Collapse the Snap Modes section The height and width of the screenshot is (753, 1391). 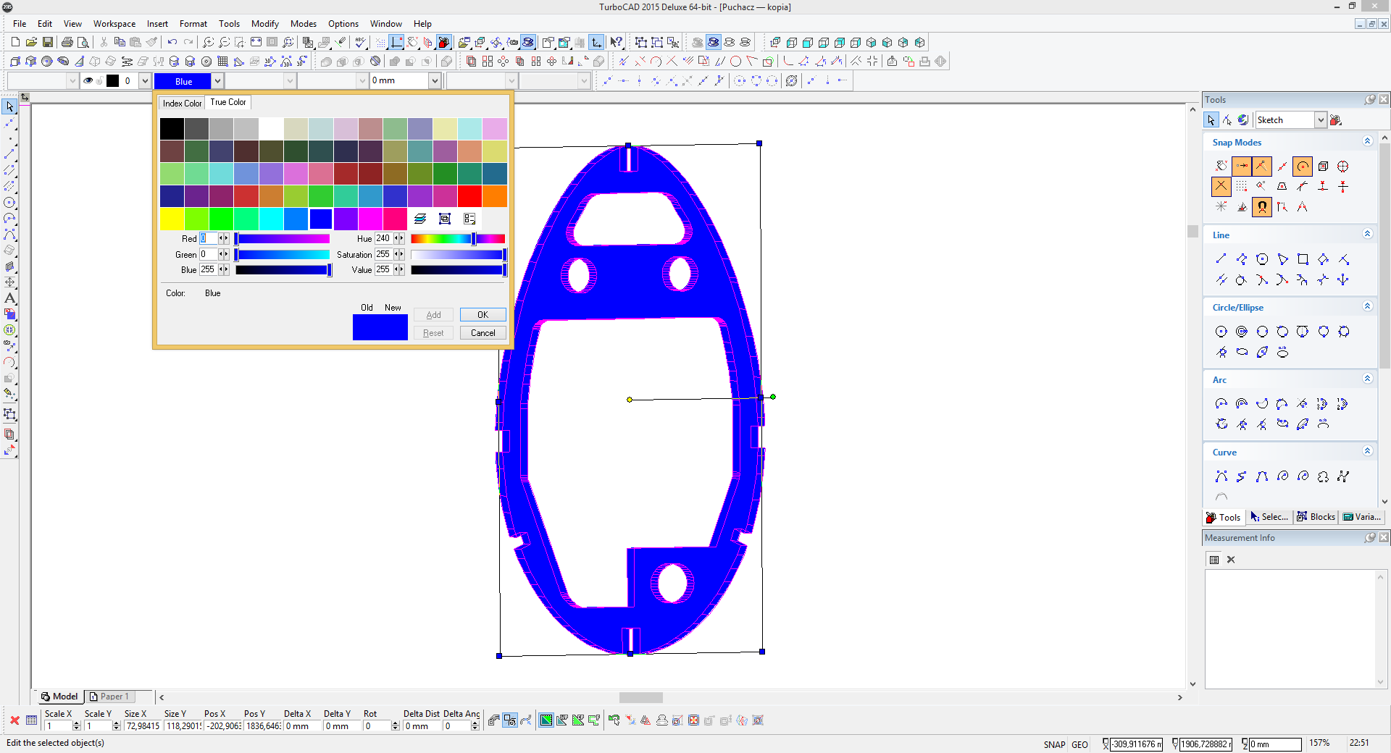(x=1367, y=142)
